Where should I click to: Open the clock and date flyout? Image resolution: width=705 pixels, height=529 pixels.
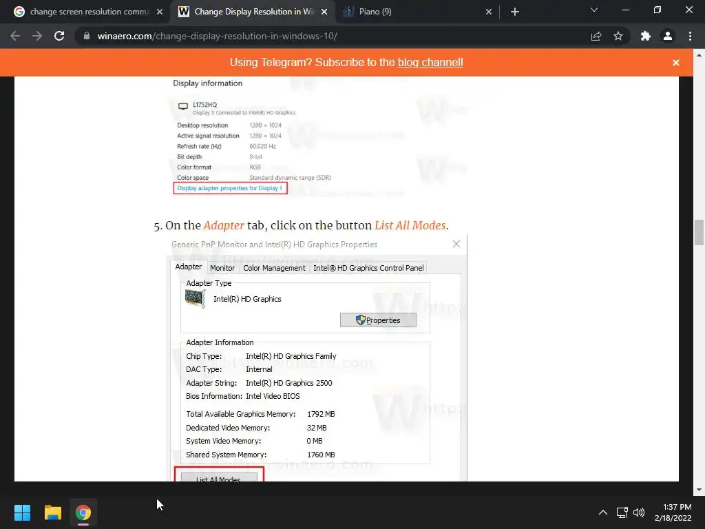tap(673, 512)
